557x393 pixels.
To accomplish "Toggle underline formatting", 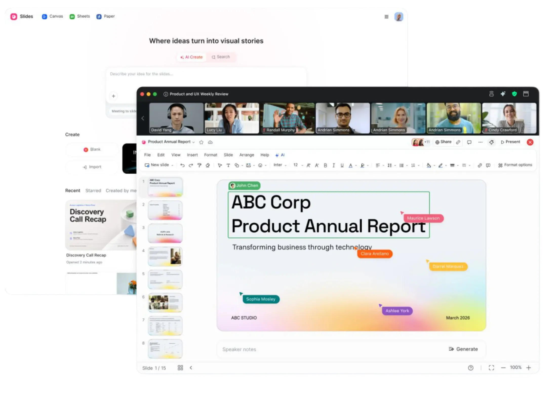I will (342, 165).
